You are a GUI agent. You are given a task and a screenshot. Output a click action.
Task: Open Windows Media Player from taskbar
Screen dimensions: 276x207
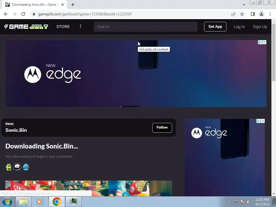40,202
